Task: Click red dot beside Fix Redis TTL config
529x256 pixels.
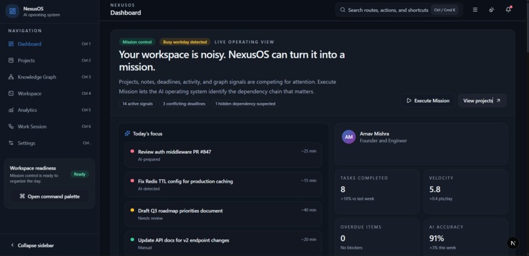Action: [x=133, y=181]
